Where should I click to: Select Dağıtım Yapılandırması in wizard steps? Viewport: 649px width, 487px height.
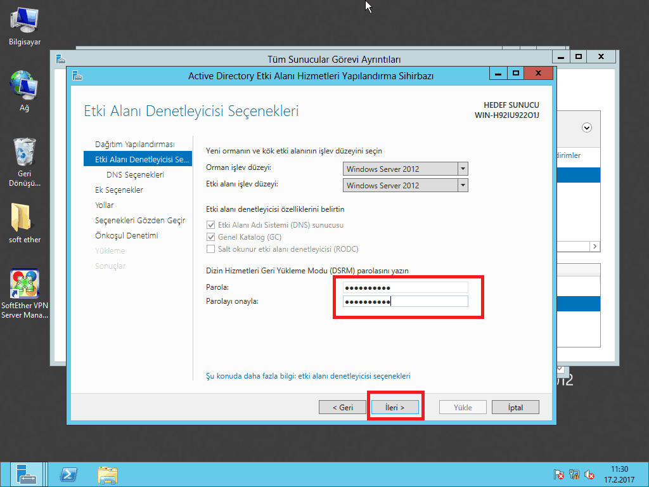134,145
